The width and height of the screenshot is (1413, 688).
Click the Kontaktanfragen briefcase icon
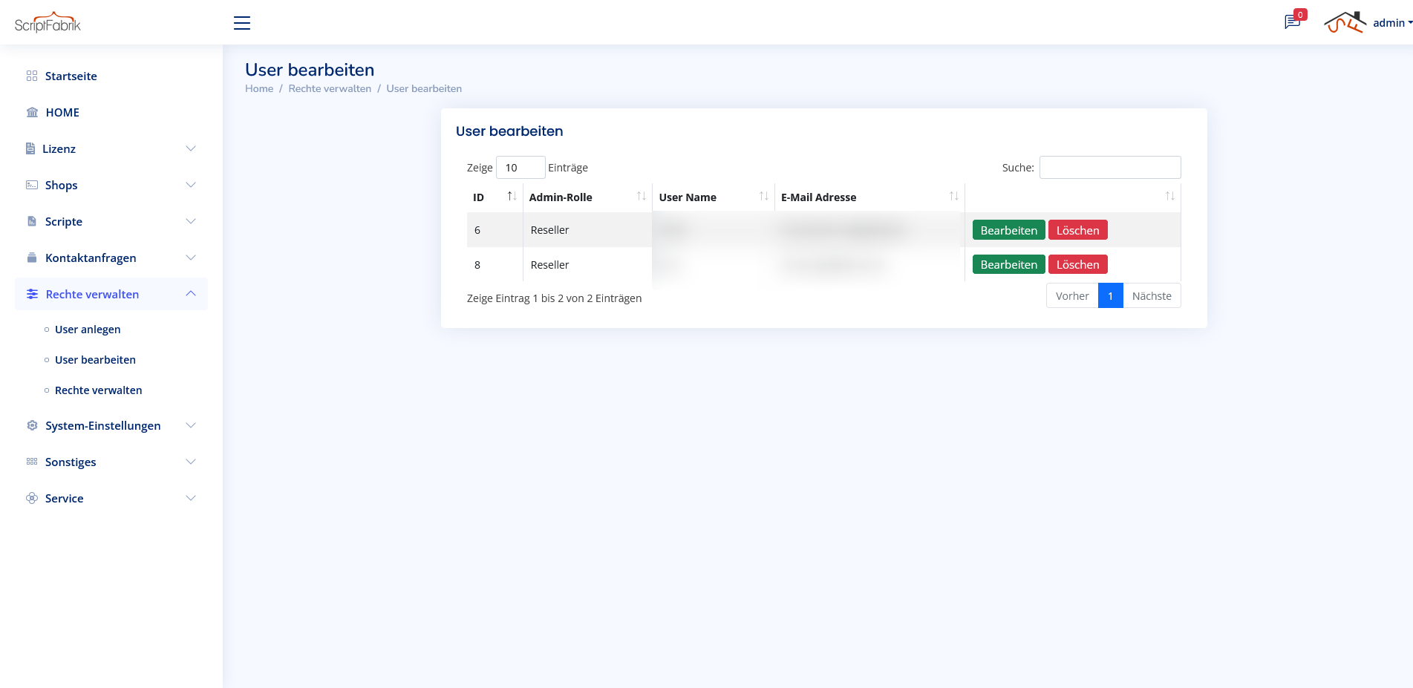click(32, 258)
